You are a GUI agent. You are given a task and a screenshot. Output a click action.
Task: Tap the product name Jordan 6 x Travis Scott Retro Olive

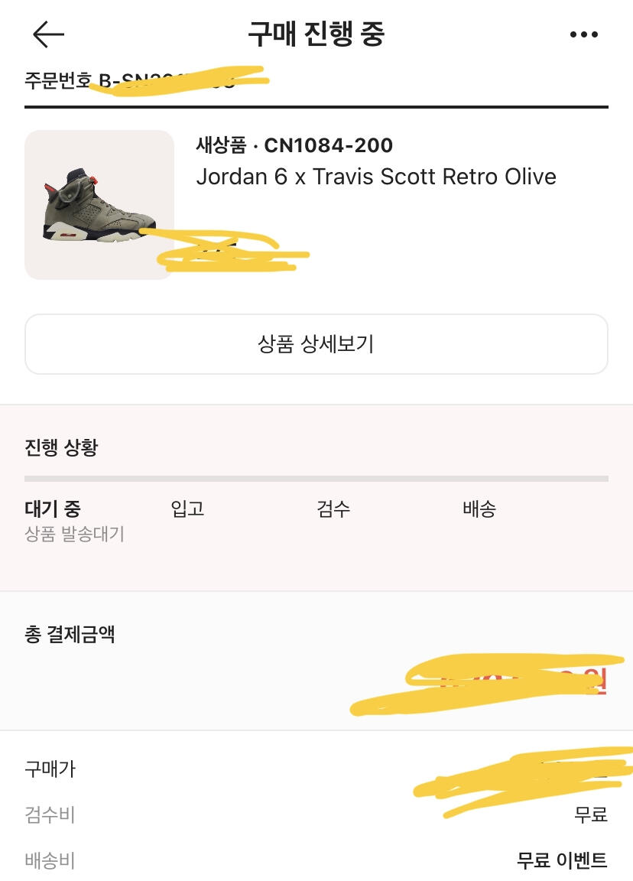pos(376,177)
